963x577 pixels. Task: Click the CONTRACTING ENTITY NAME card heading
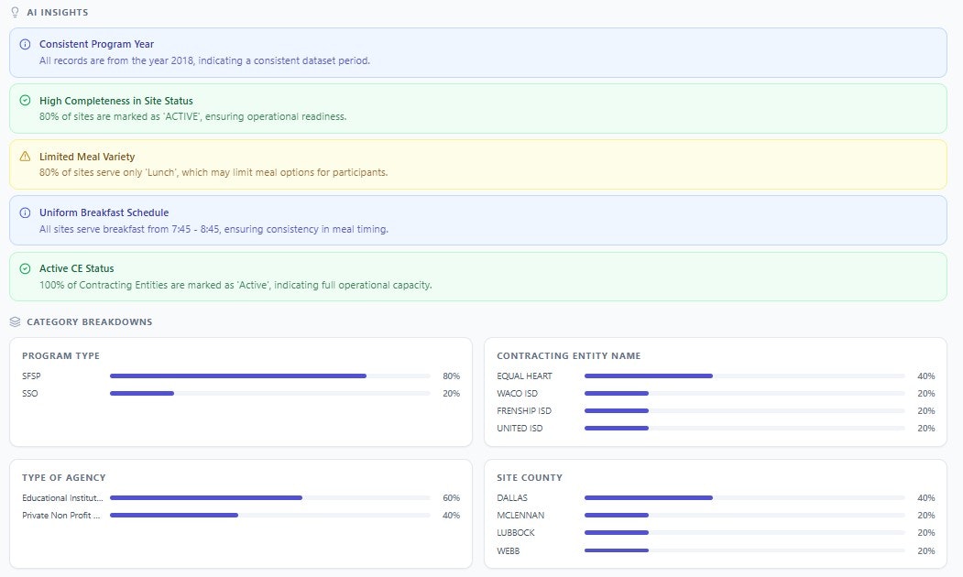pyautogui.click(x=569, y=355)
